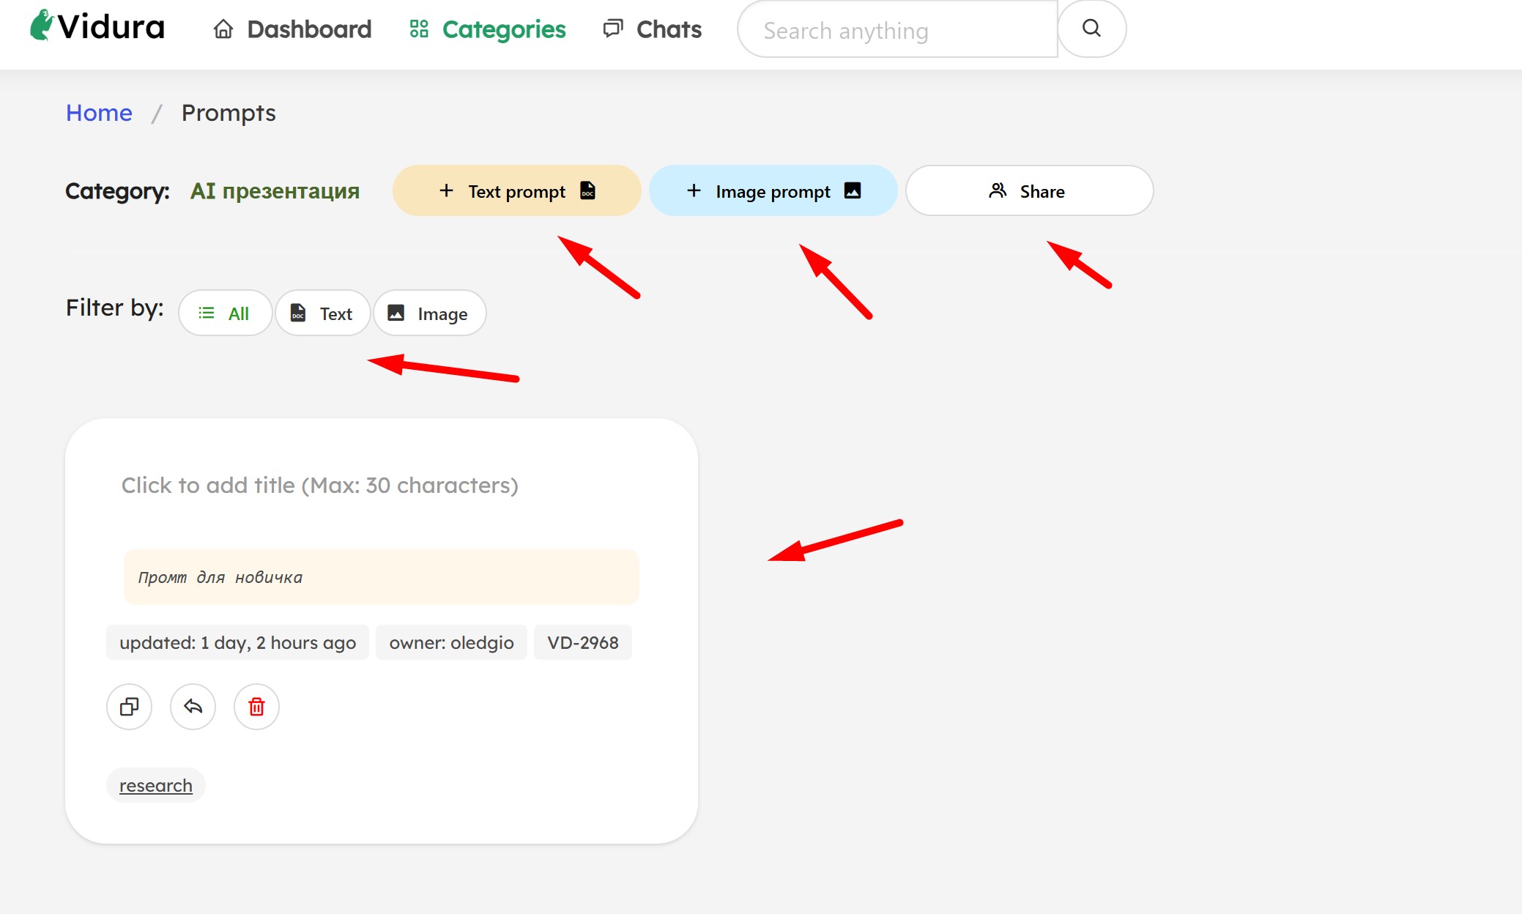Follow the Home breadcrumb link
The height and width of the screenshot is (914, 1522).
(x=99, y=113)
